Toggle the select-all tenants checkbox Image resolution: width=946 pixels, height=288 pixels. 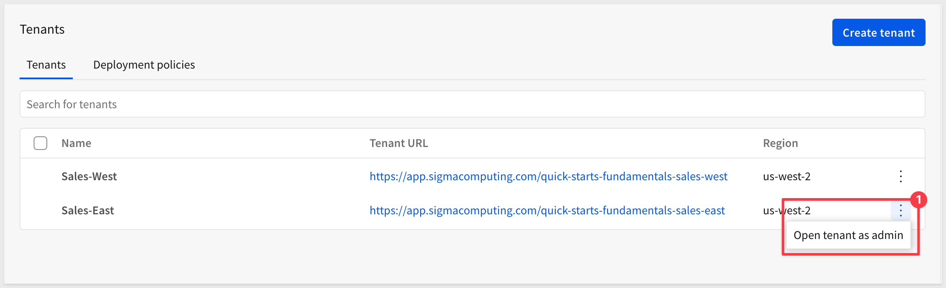click(40, 143)
